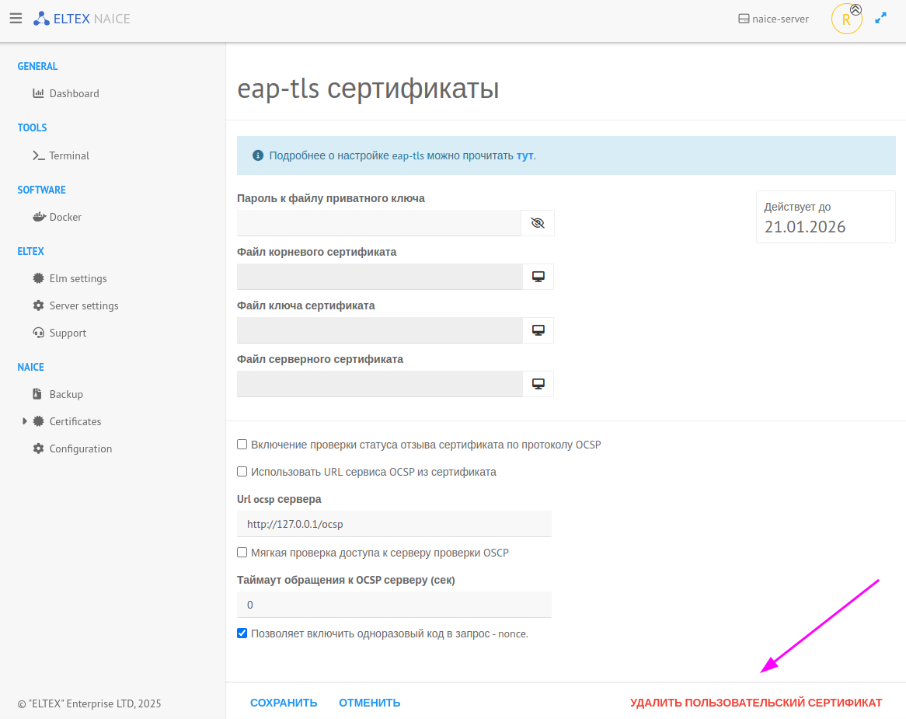Viewport: 906px width, 719px height.
Task: Click the info icon in the banner
Action: point(258,155)
